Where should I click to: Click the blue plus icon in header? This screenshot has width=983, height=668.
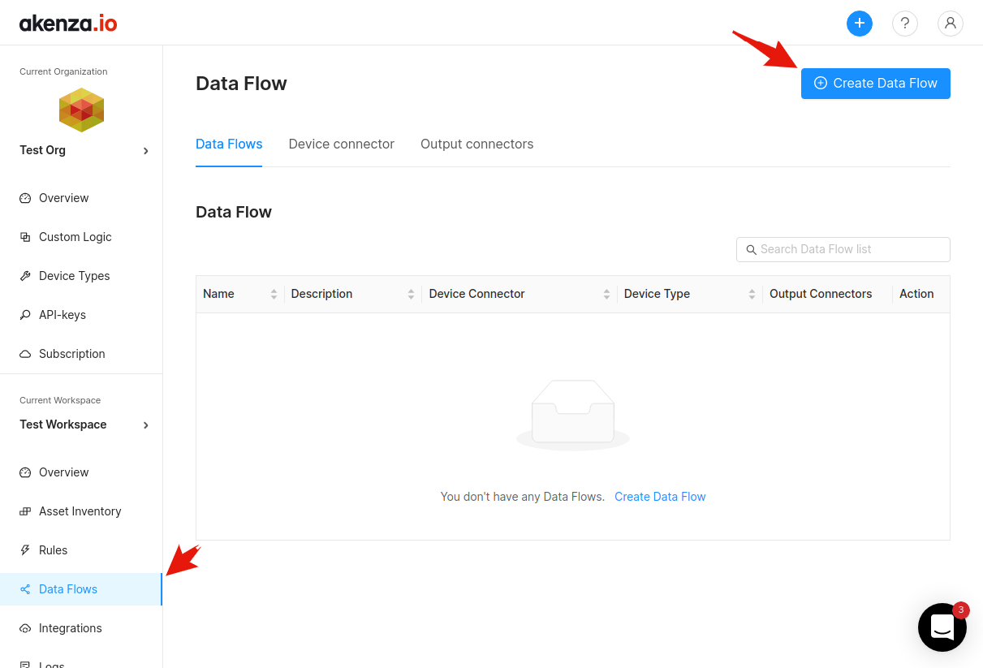pos(859,24)
